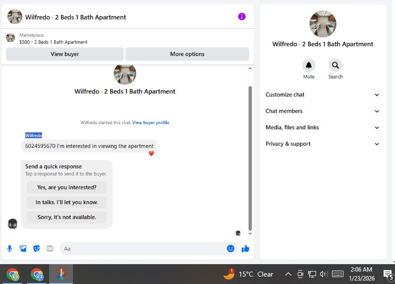Open the GIF picker
Screen dimensions: 395x284
tap(50, 249)
